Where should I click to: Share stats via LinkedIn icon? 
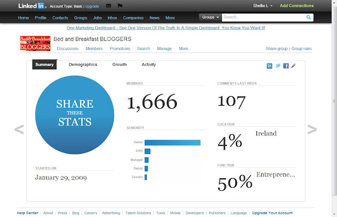(269, 66)
